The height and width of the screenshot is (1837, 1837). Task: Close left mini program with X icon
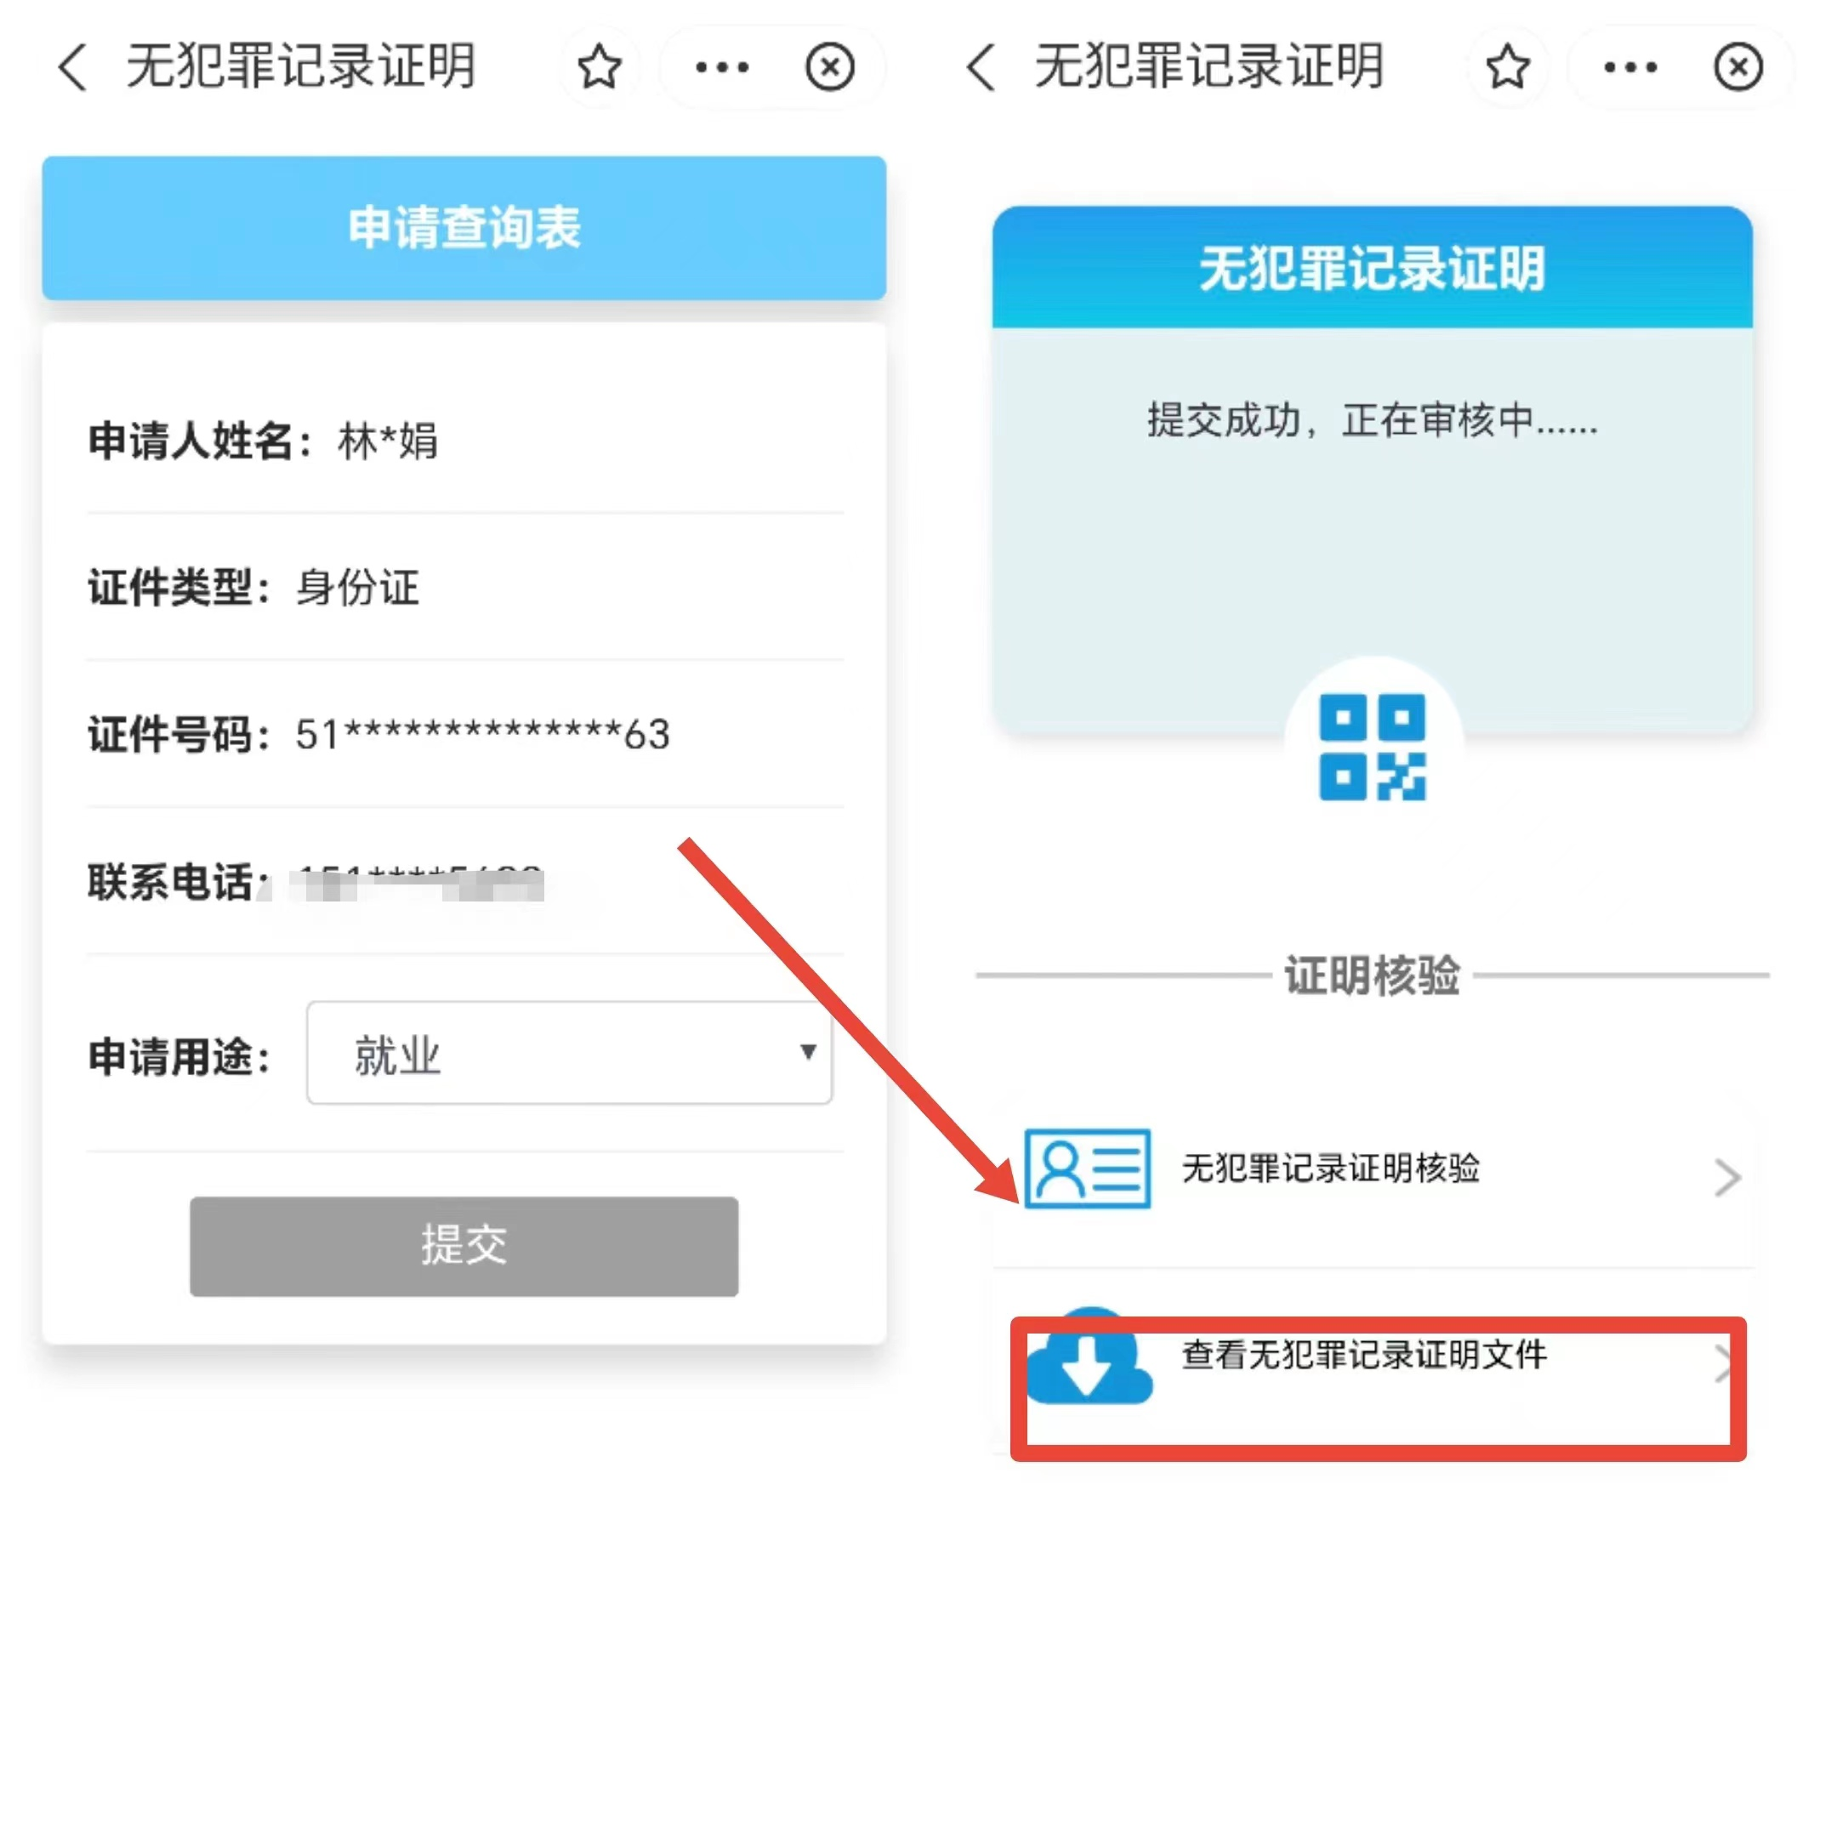830,67
